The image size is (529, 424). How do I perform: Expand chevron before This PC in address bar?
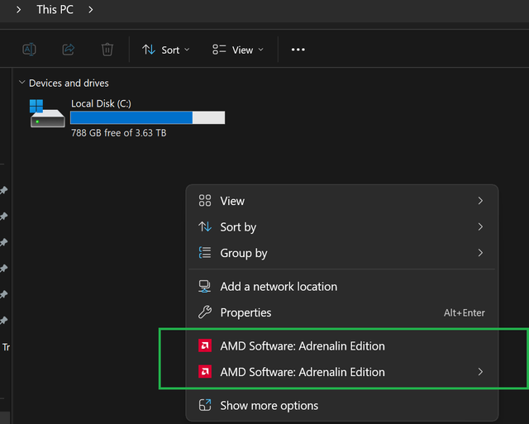[x=18, y=9]
